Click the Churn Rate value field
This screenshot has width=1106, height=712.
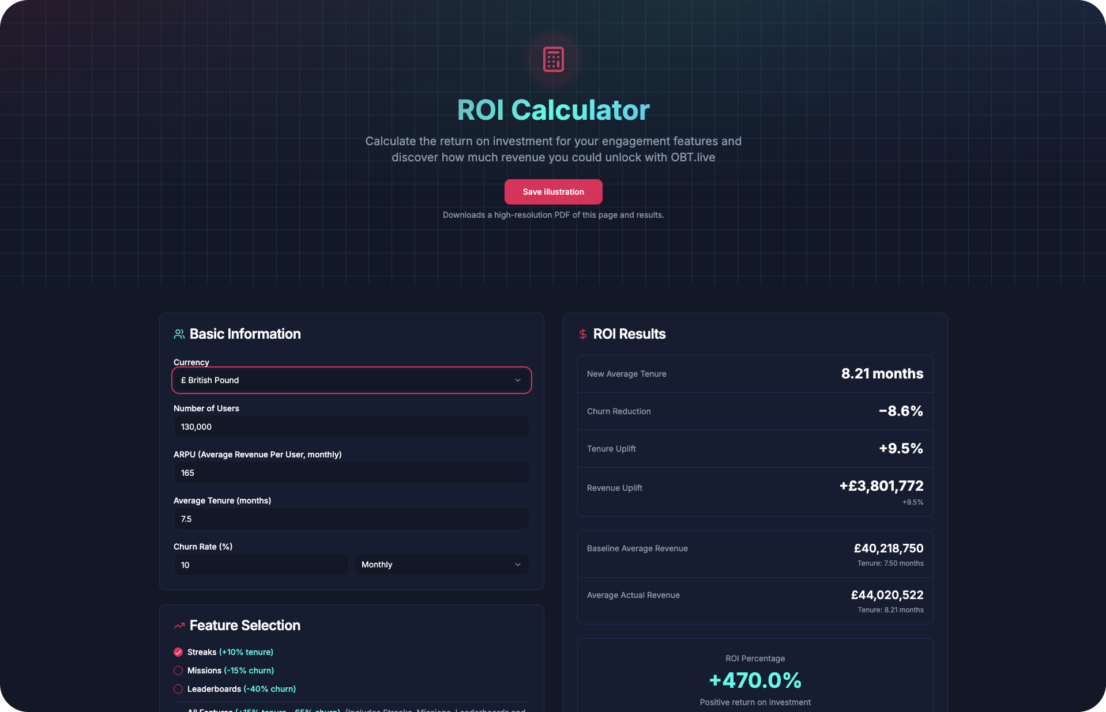[x=261, y=565]
